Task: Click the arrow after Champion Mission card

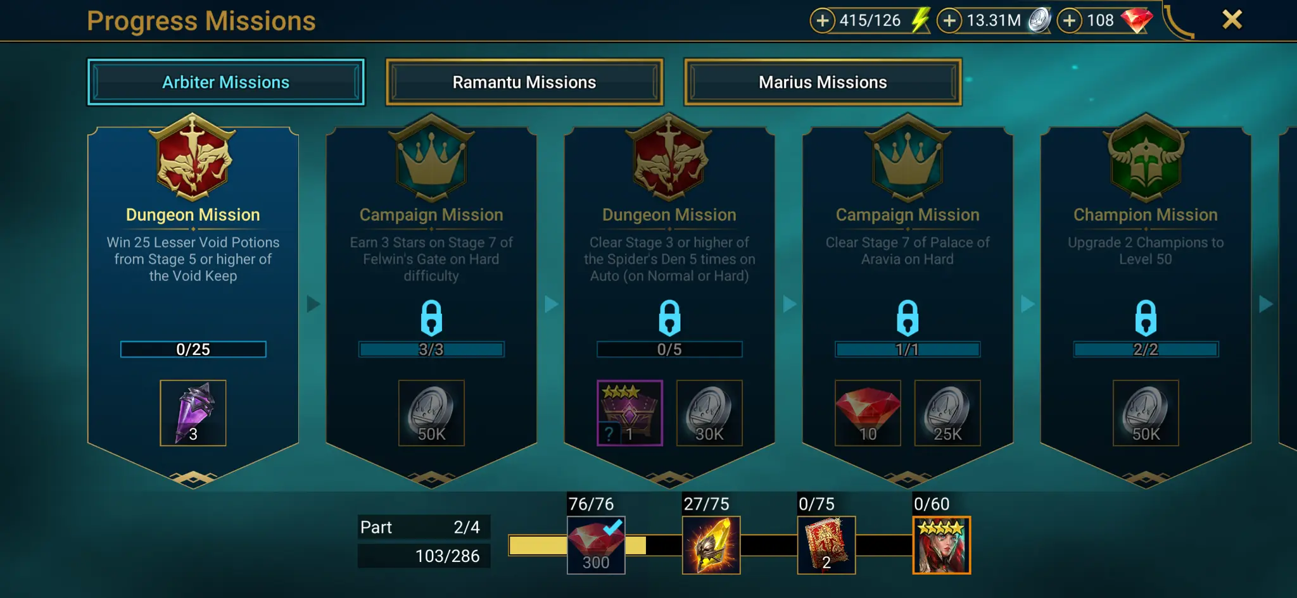Action: tap(1265, 304)
